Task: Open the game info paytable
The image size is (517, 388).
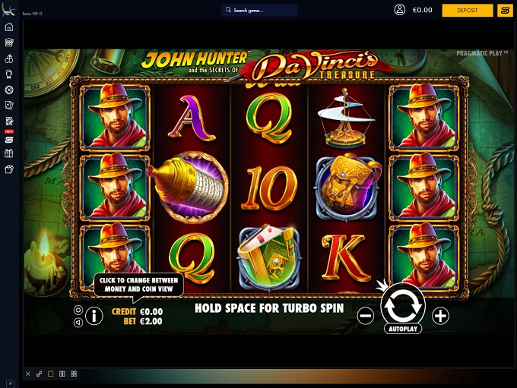Action: coord(94,316)
